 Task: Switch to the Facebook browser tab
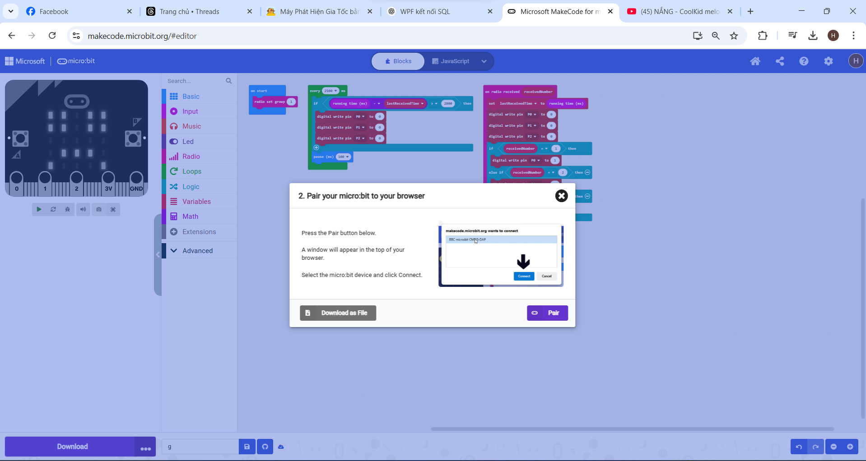click(79, 12)
